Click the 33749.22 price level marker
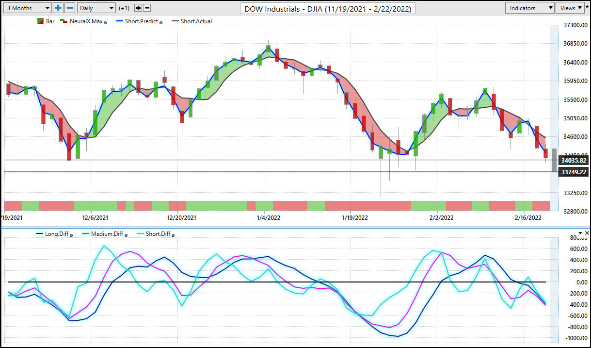 573,172
